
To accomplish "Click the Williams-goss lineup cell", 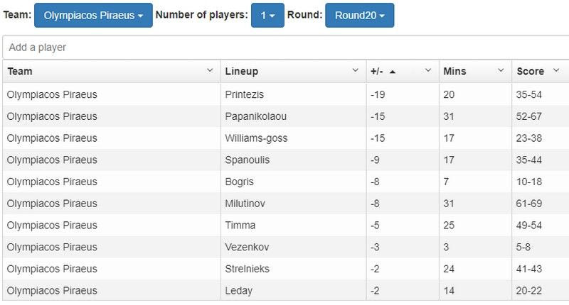I will (x=256, y=138).
